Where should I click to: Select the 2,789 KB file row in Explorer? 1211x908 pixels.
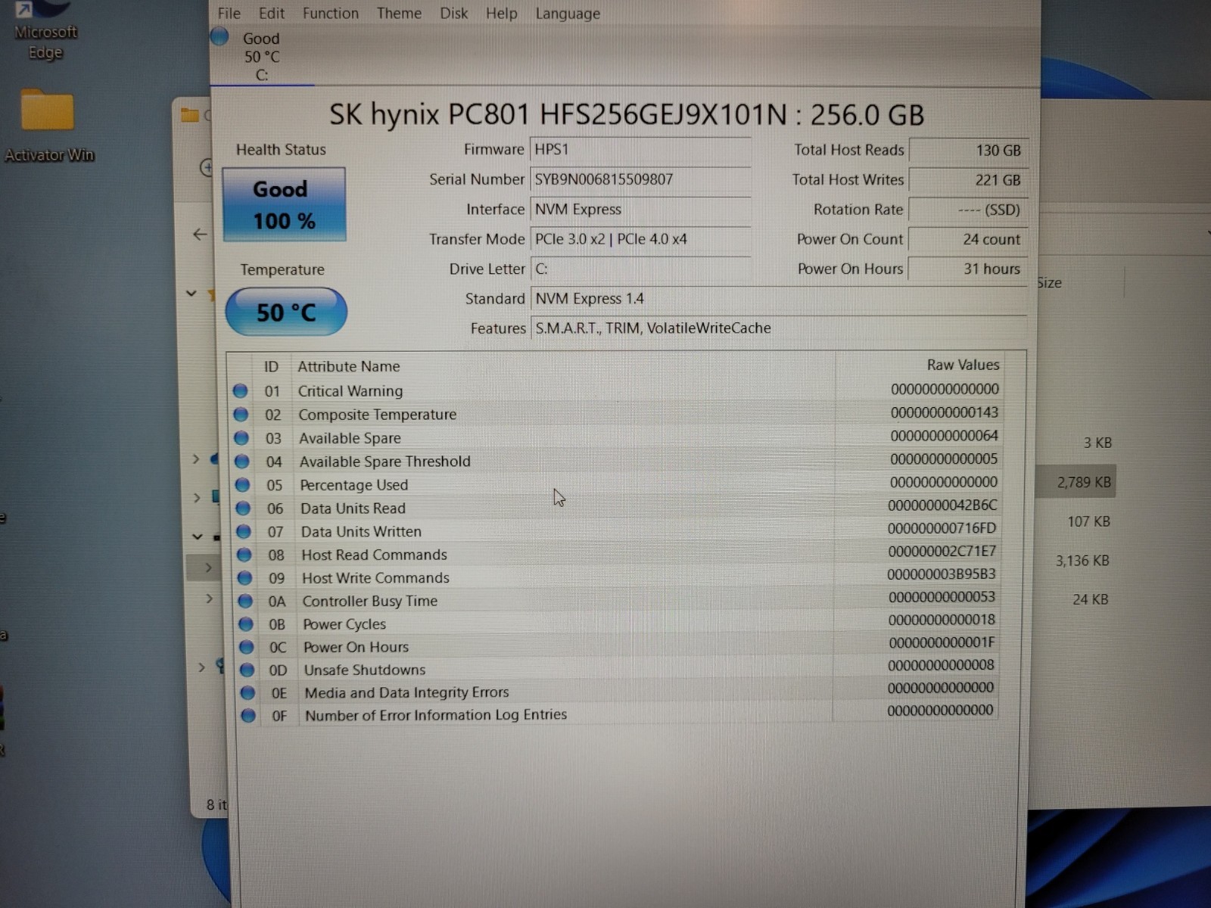coord(1076,482)
